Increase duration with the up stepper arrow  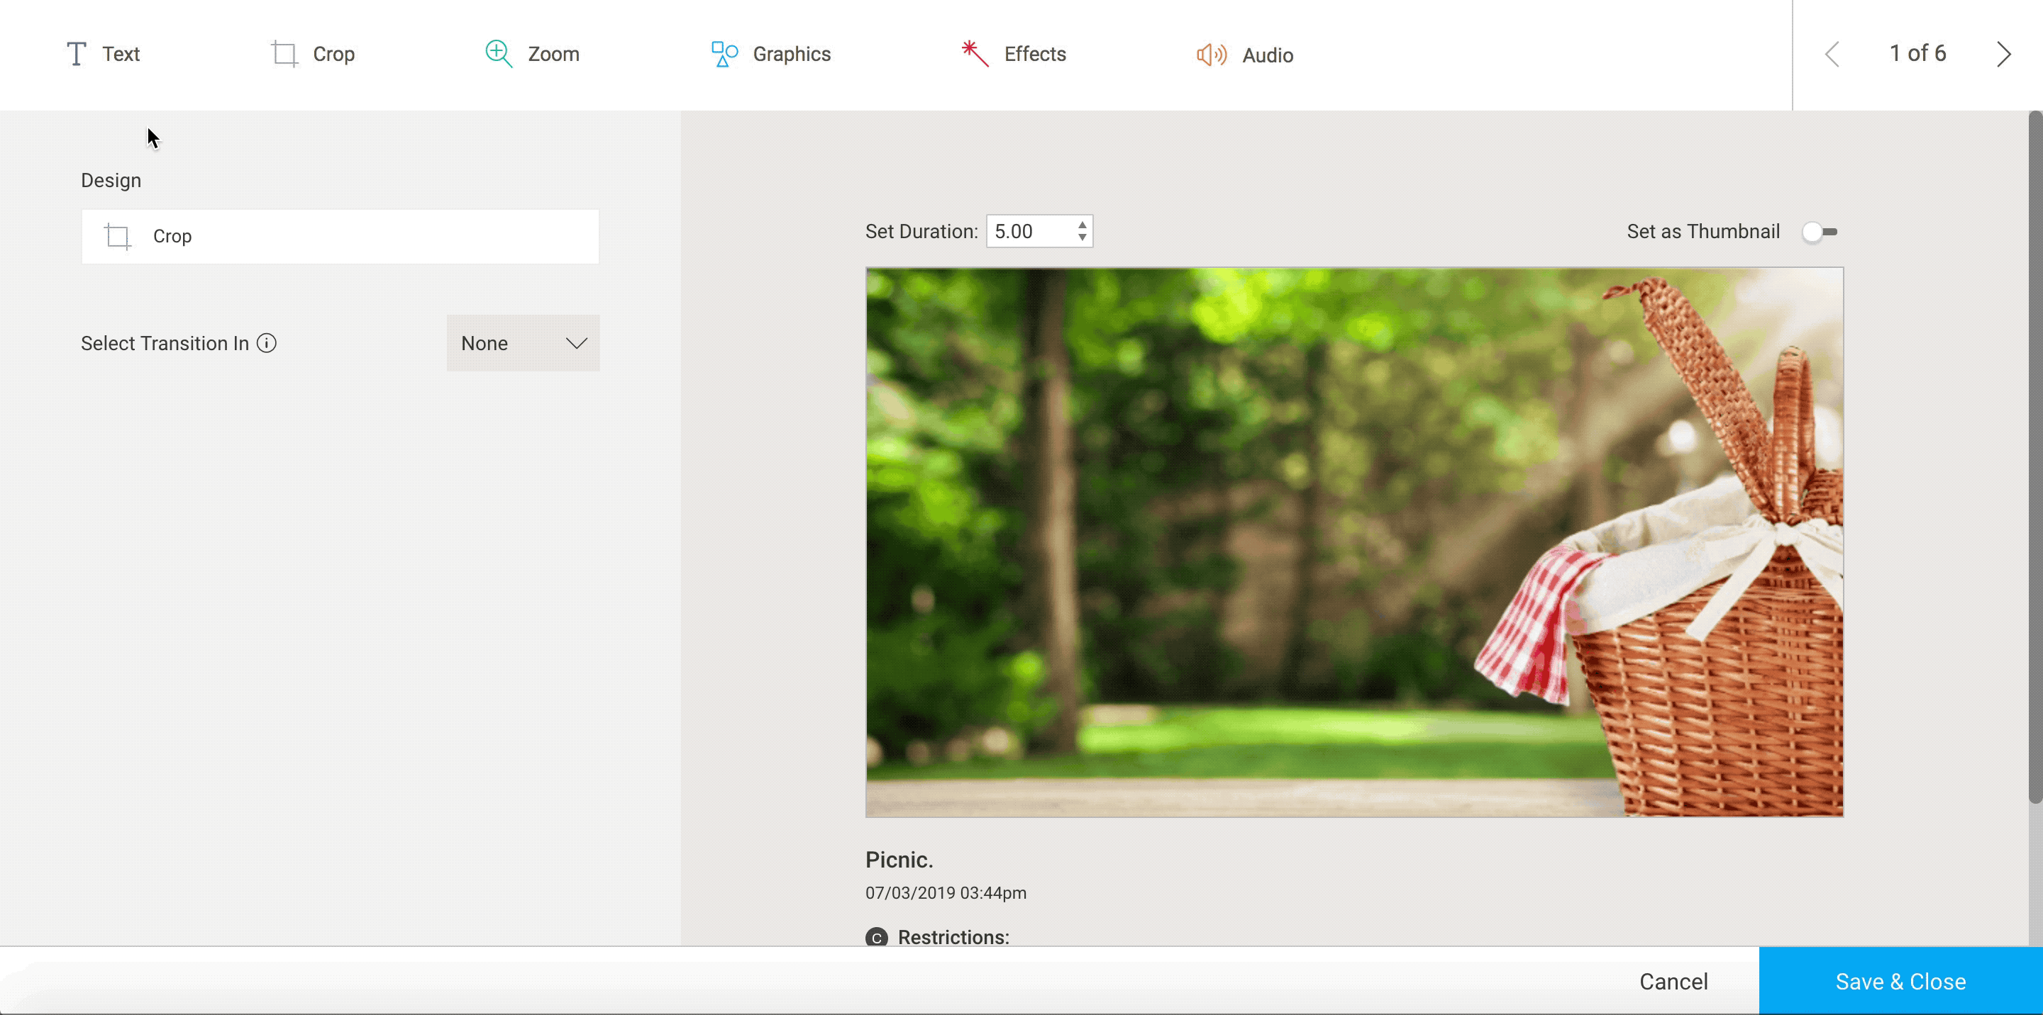1082,225
